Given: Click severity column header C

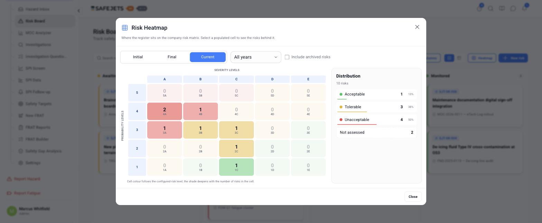Looking at the screenshot, I should (236, 79).
